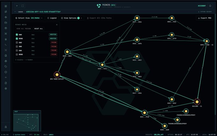Image resolution: width=217 pixels, height=136 pixels.
Task: Expand the sidebar with double-chevron button
Action: (x=17, y=6)
